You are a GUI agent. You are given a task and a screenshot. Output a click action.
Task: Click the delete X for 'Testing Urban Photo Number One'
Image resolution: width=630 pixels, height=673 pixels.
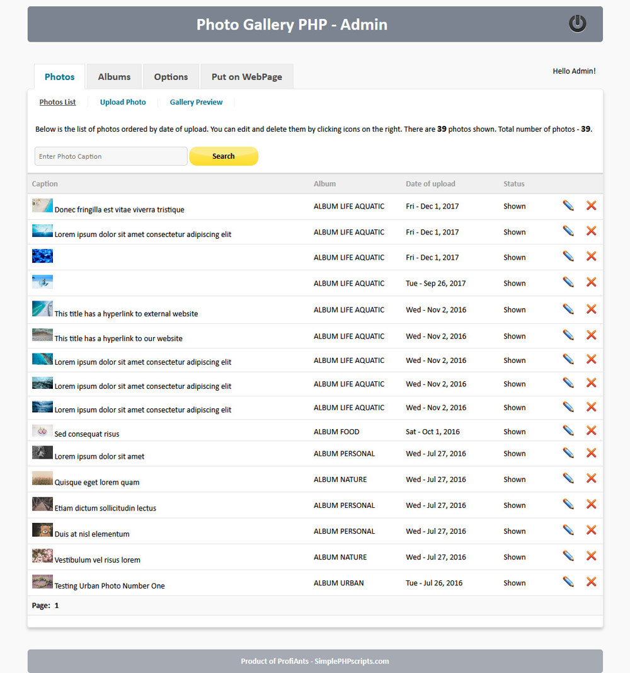591,582
